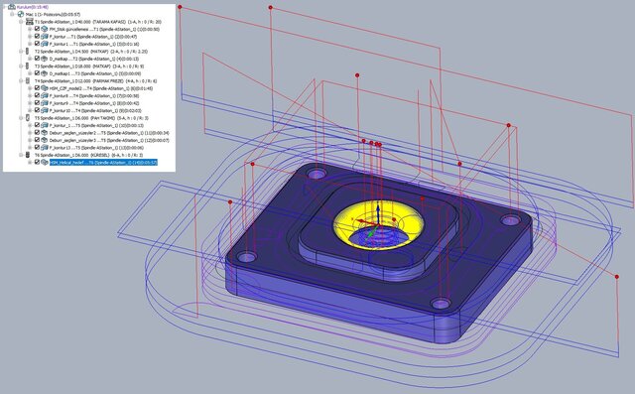The height and width of the screenshot is (394, 635).
Task: Select the Mac 1 position row label
Action: pyautogui.click(x=53, y=15)
